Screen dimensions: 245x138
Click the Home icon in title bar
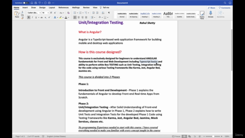tap(32, 3)
